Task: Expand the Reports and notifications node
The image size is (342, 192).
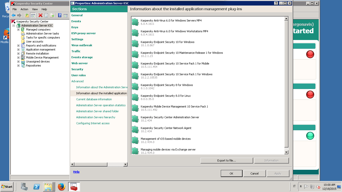Action: [x=18, y=45]
